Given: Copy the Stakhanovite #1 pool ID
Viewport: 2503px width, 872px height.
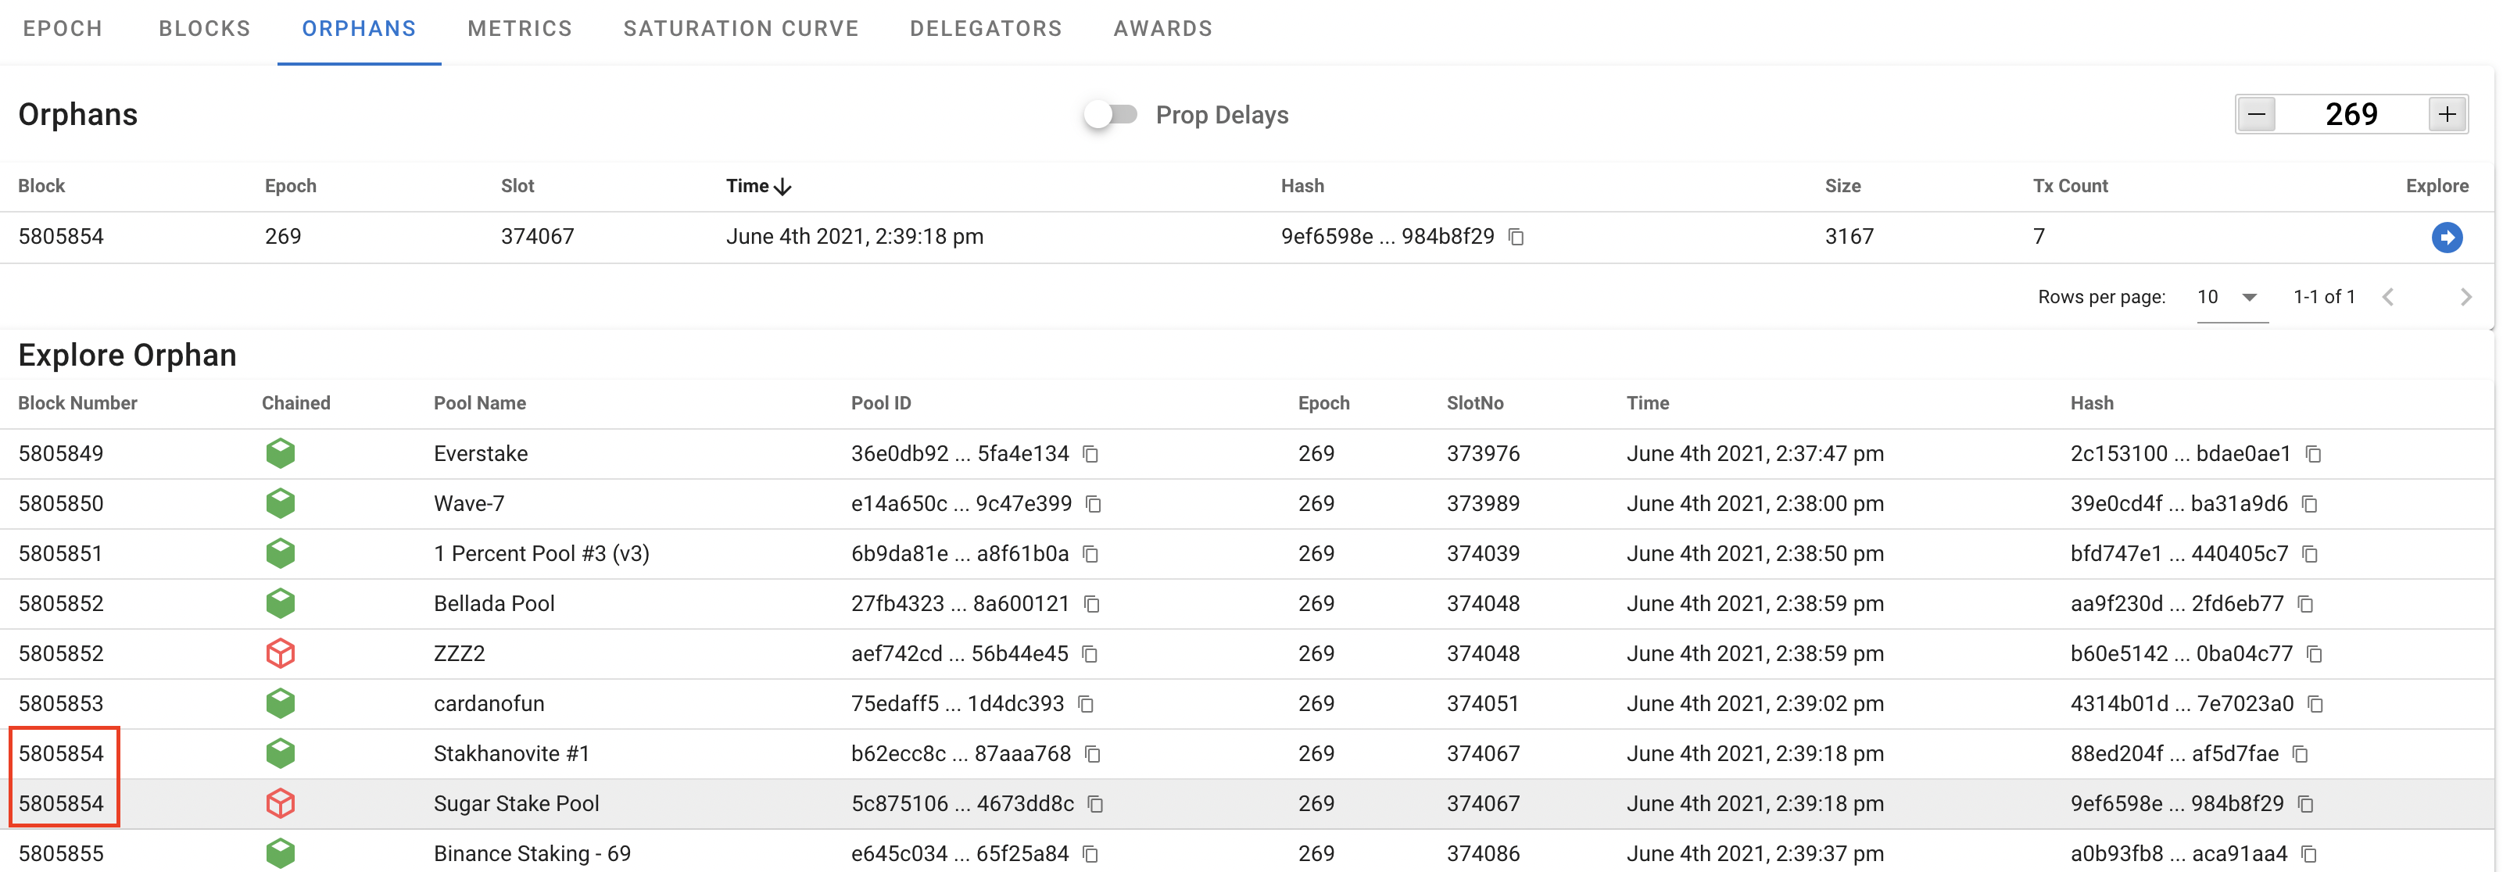Looking at the screenshot, I should tap(1093, 755).
